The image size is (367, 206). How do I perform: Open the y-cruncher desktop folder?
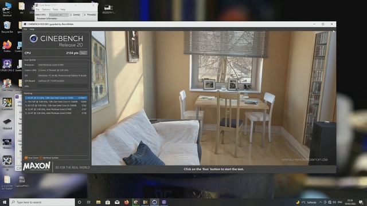(x=7, y=182)
